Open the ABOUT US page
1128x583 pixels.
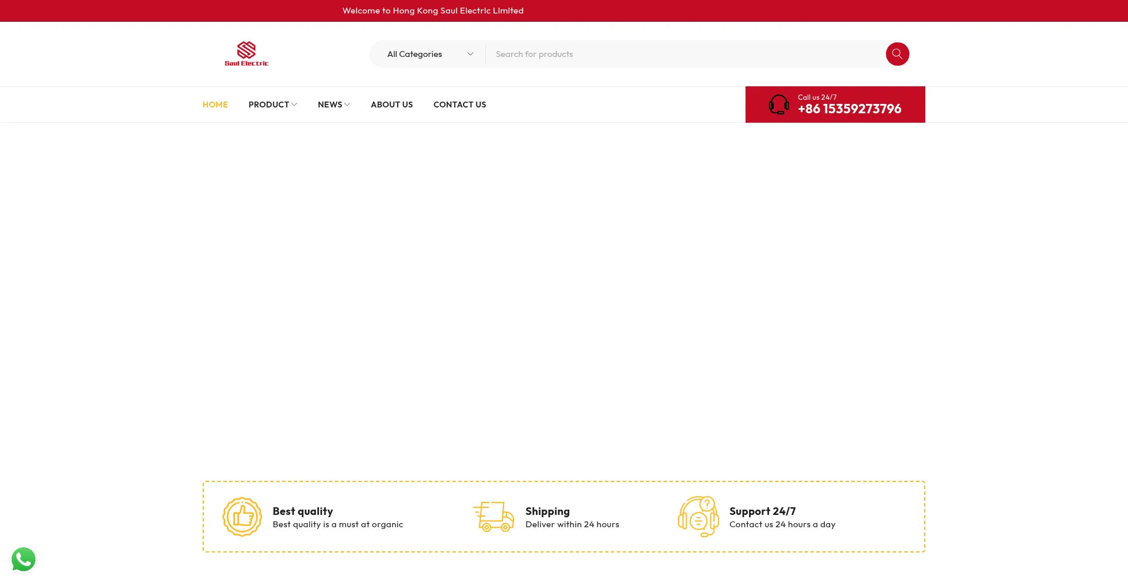pos(392,105)
